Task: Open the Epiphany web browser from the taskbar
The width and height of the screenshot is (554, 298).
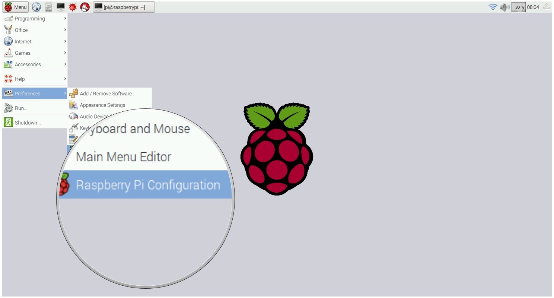Action: point(36,7)
